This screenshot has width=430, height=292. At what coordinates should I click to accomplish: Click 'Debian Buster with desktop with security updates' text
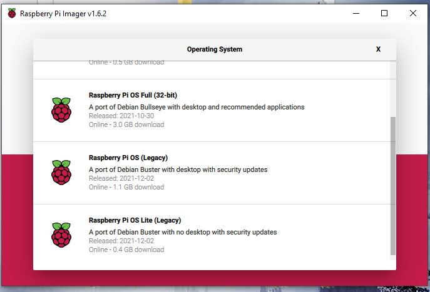178,169
